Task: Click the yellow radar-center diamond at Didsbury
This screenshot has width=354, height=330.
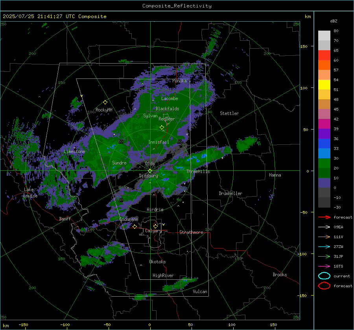Action: click(x=150, y=171)
